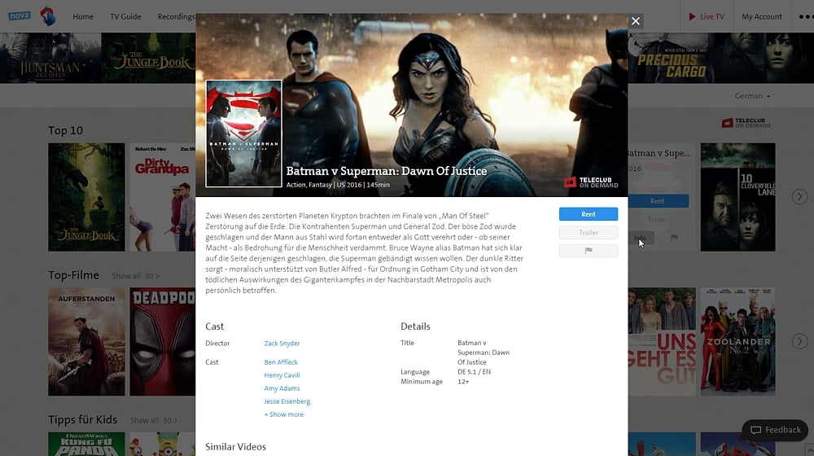Click the flag button in the dialog
Viewport: 814px width, 456px height.
[x=589, y=250]
